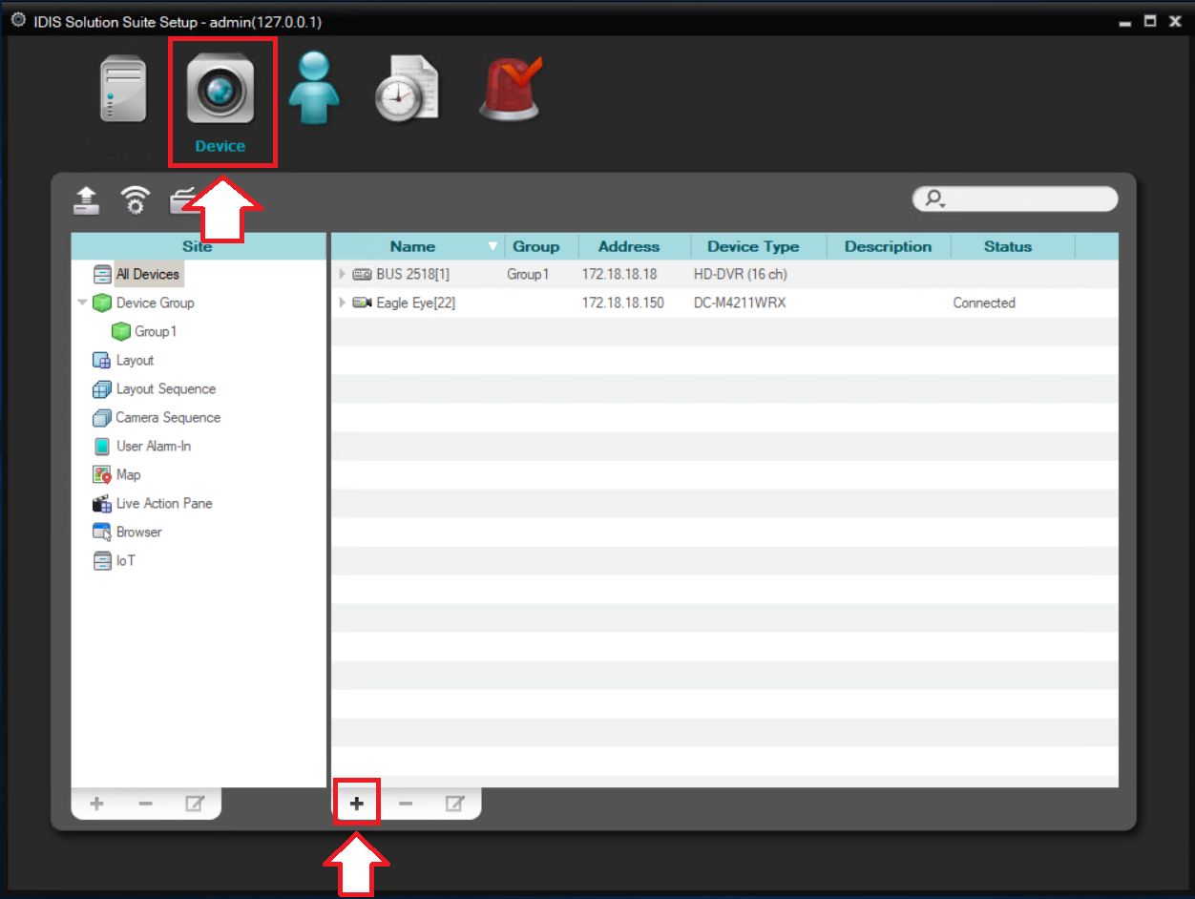Sort by the Device Type column header
Image resolution: width=1195 pixels, height=899 pixels.
(753, 246)
